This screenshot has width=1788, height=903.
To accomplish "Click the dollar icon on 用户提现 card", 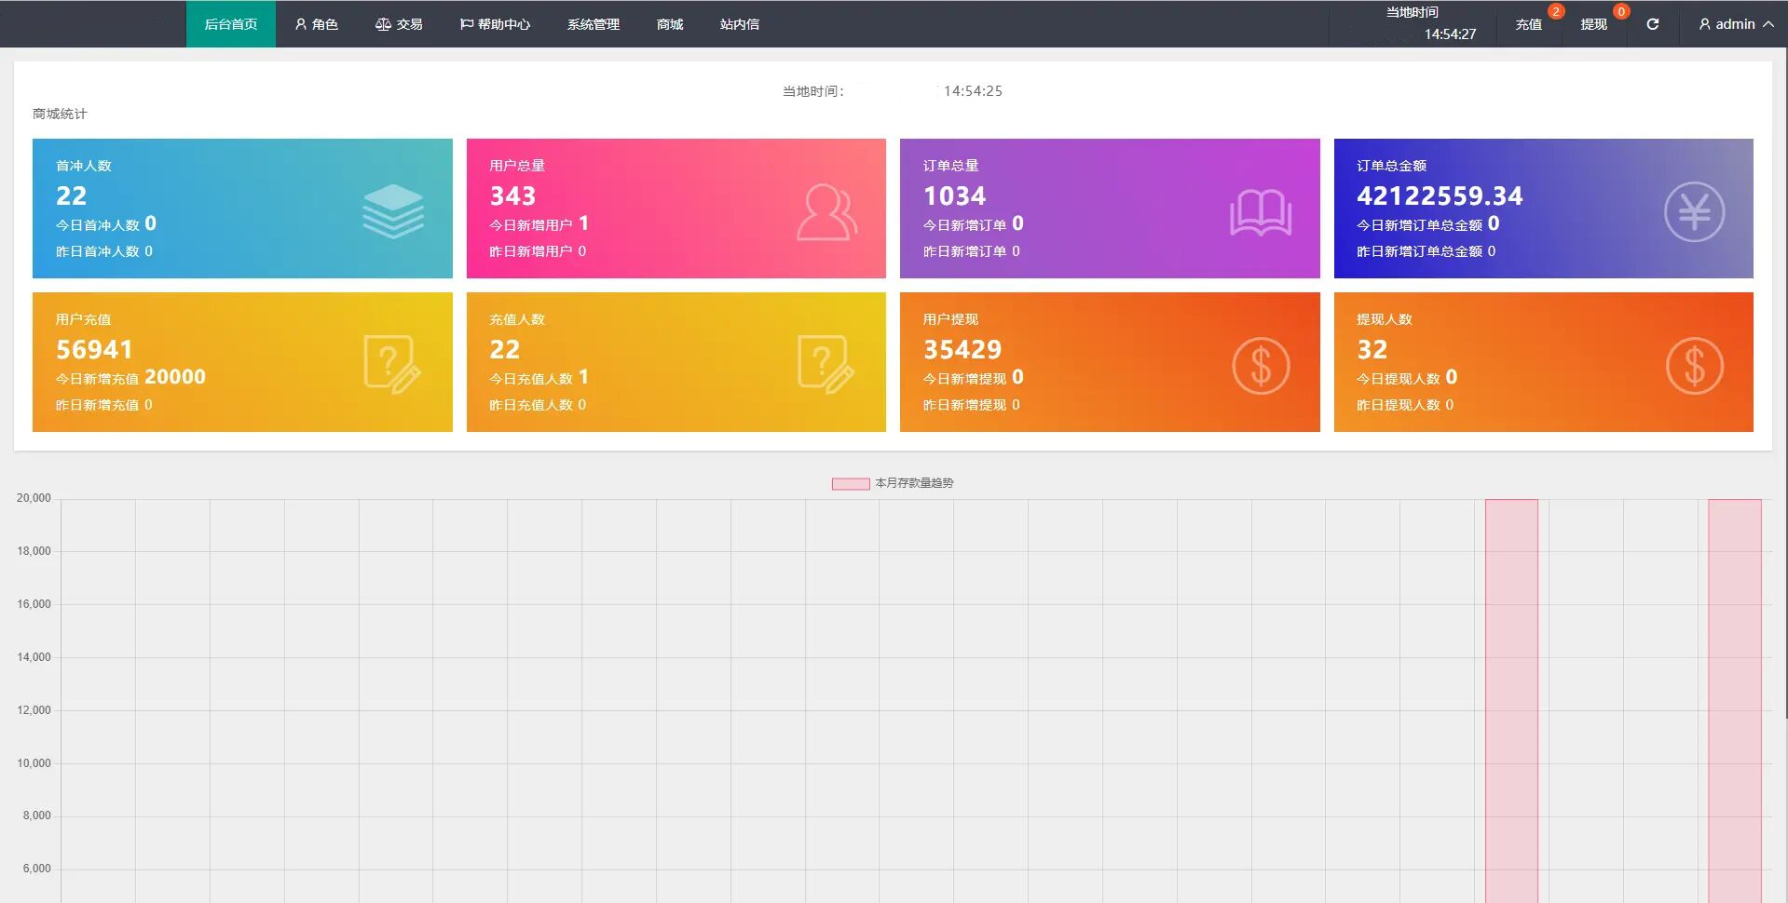I will point(1261,365).
